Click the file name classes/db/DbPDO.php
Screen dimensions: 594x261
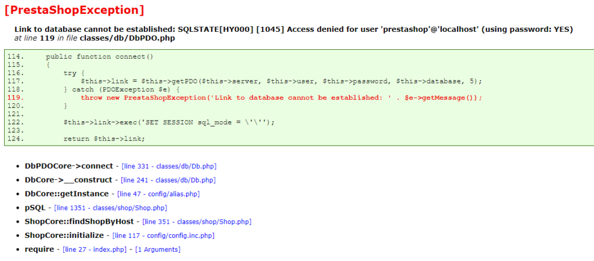[127, 38]
